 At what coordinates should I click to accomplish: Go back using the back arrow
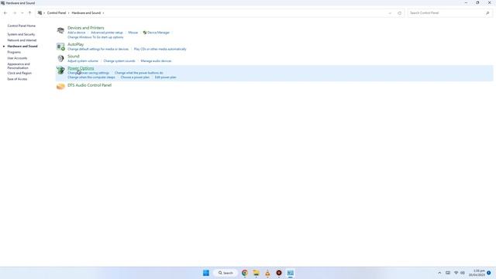5,13
